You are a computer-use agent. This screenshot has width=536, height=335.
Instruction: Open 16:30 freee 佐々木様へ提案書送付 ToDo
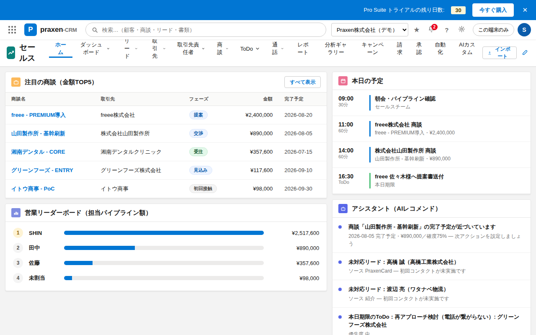click(x=431, y=180)
